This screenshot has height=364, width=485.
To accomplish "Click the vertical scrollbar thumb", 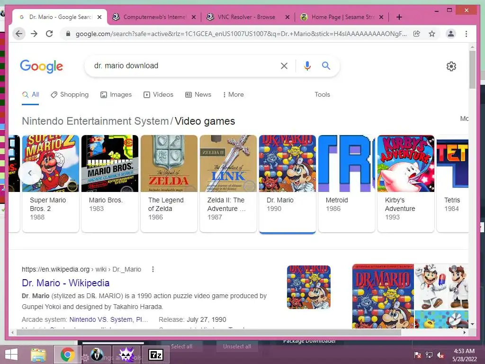I will [x=472, y=69].
